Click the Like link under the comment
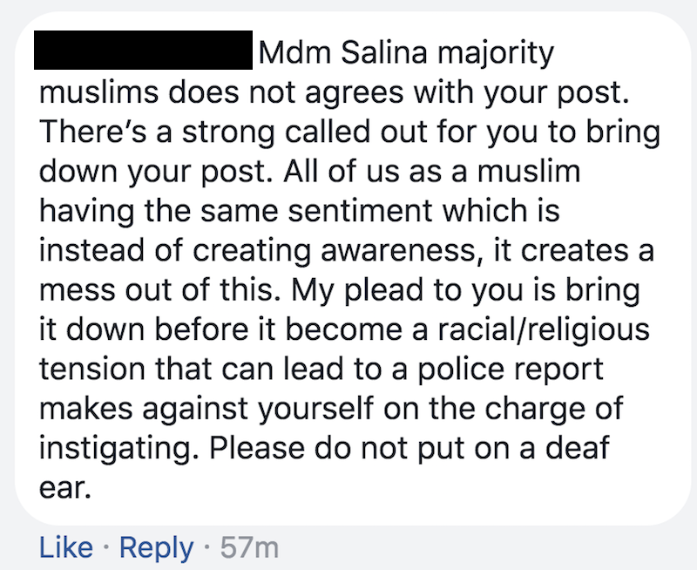 (66, 547)
